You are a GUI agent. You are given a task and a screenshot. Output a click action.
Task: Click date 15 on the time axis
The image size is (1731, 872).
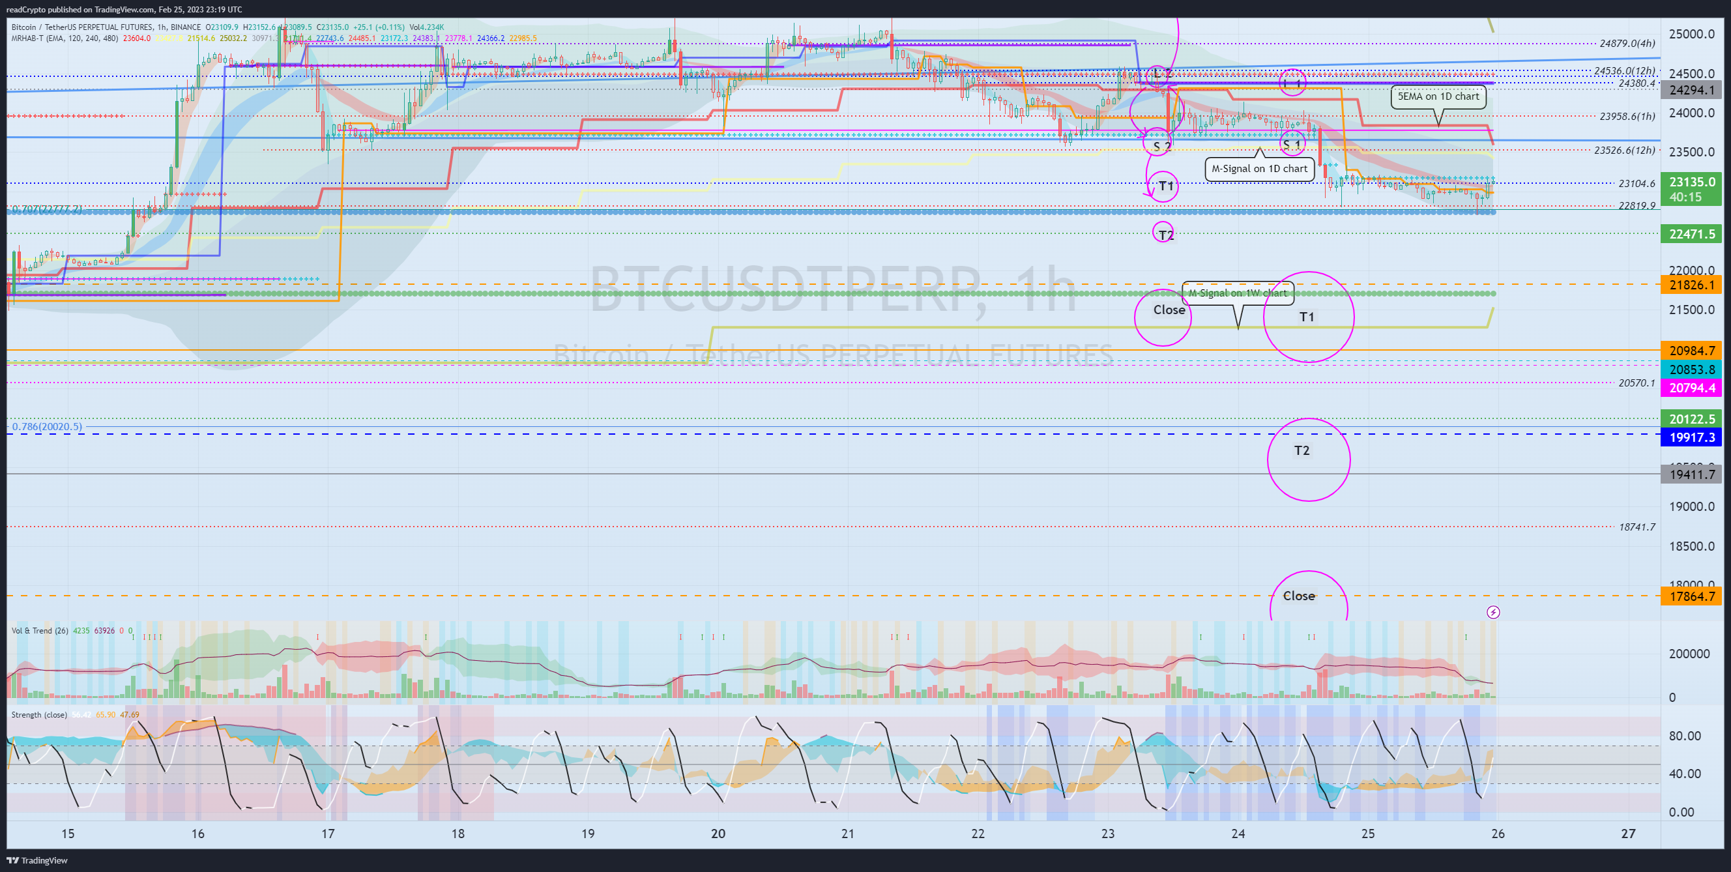pos(68,834)
